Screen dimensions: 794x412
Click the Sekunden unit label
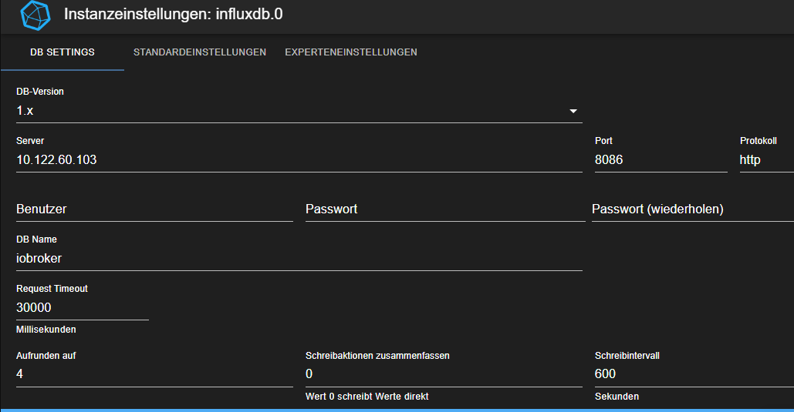[617, 397]
